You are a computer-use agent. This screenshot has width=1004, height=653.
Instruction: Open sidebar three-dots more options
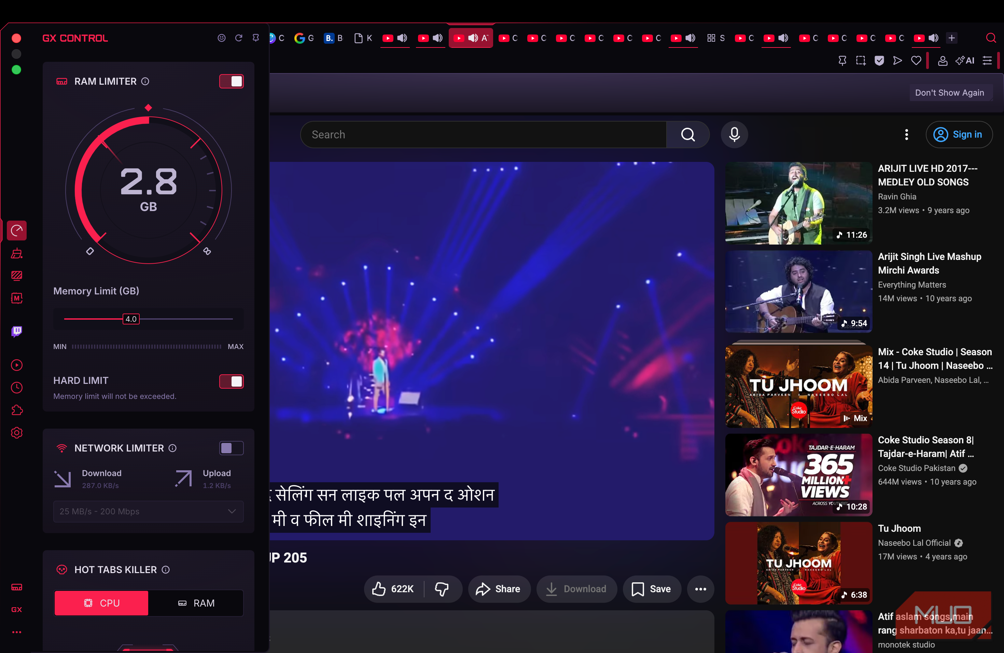pos(17,632)
